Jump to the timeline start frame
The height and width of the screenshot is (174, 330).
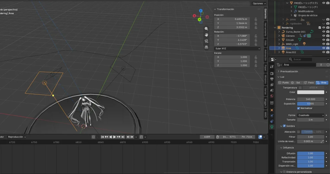[102, 137]
